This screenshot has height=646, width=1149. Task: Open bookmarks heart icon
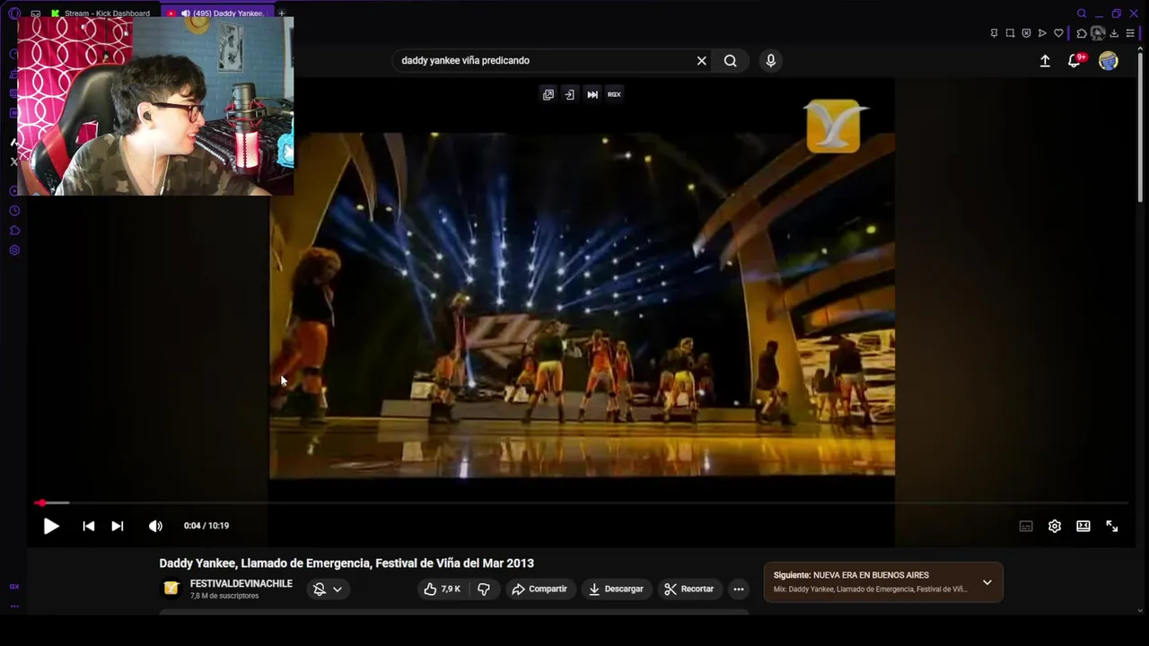[1058, 33]
